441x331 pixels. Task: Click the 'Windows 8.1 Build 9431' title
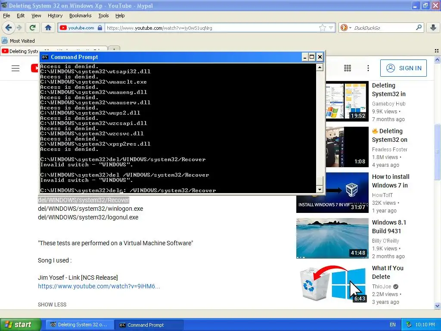[x=389, y=227]
